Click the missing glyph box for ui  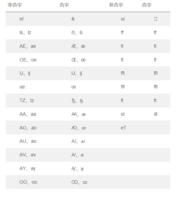click(x=156, y=19)
